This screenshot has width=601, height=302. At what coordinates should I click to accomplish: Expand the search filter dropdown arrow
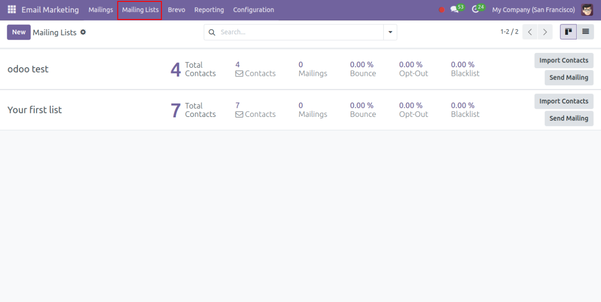click(390, 32)
